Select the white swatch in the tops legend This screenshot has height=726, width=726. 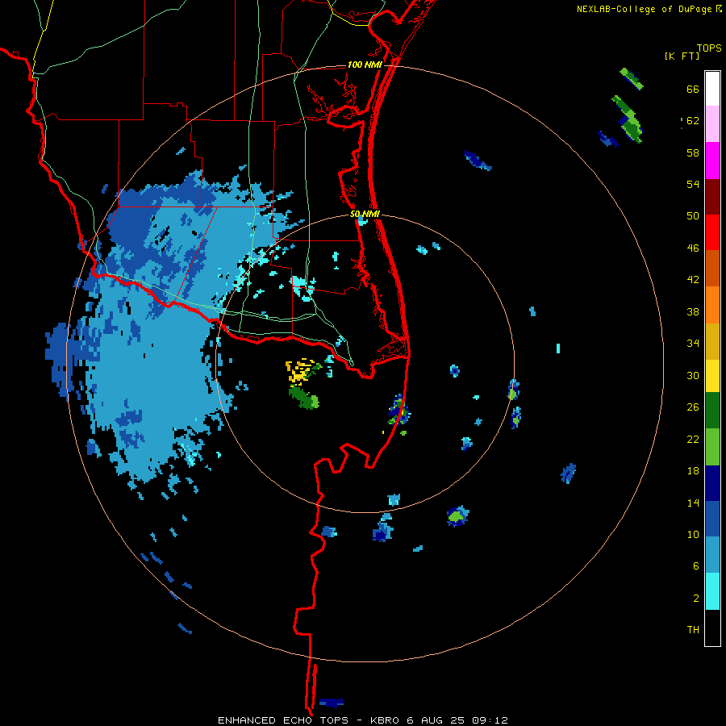[712, 89]
